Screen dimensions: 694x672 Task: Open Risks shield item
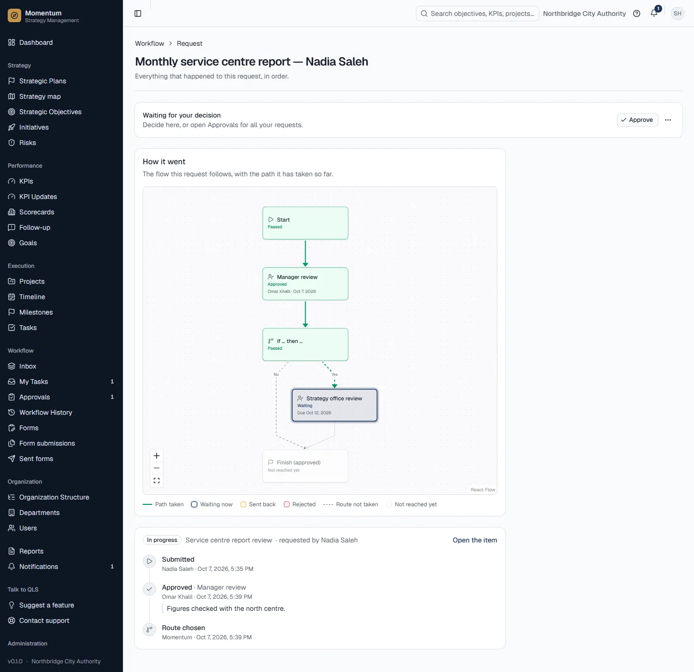point(61,143)
